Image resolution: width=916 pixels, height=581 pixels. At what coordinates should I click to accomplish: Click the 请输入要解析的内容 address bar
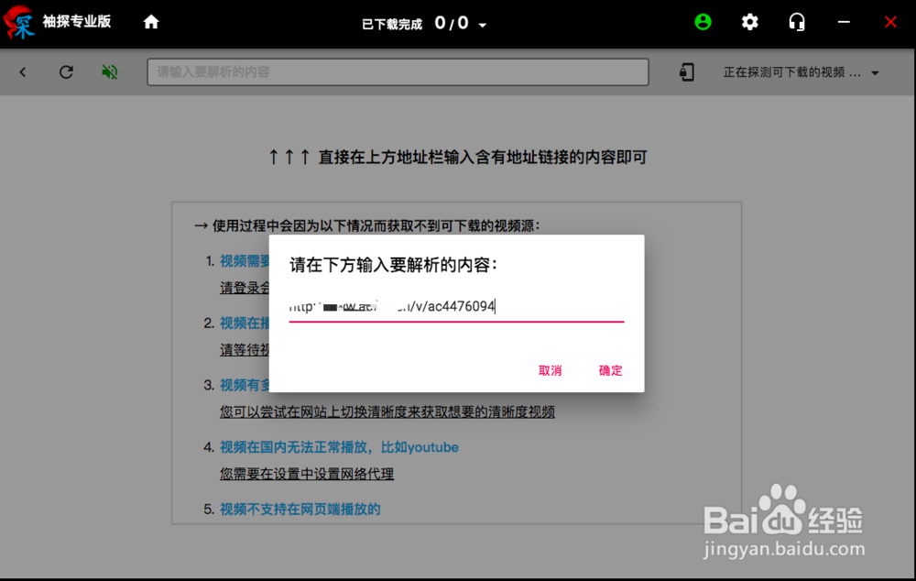pos(398,71)
